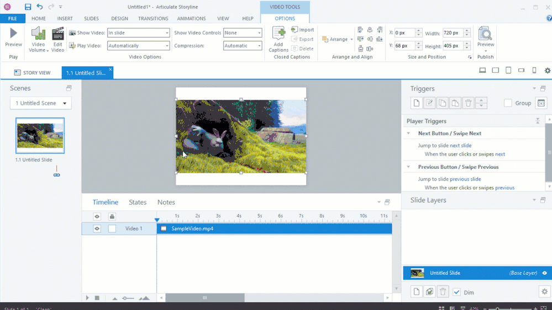This screenshot has height=310, width=552.
Task: Open the Show Video dropdown
Action: click(138, 33)
